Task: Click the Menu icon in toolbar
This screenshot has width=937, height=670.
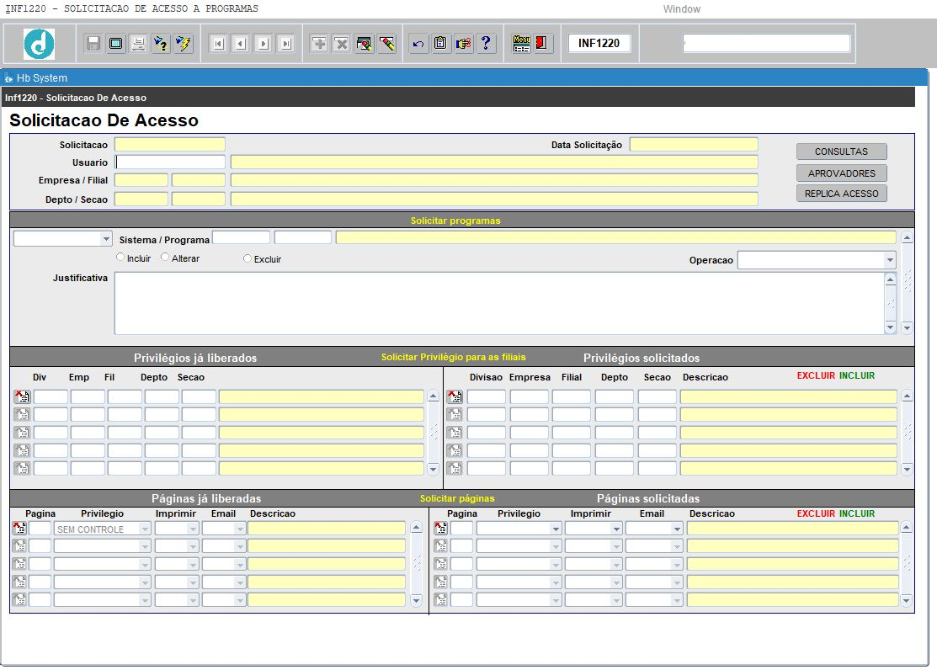Action: 522,43
